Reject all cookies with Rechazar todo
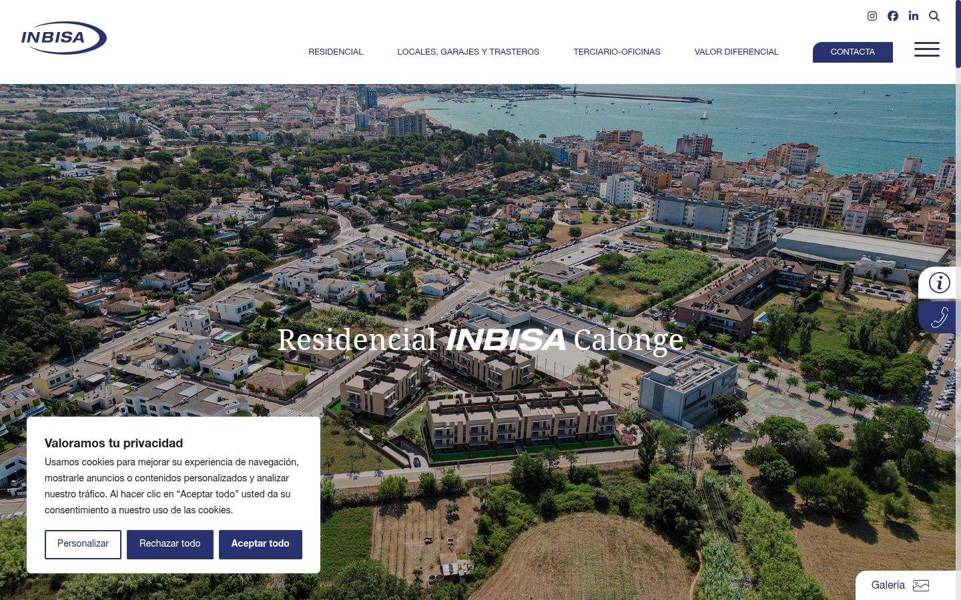 pyautogui.click(x=170, y=544)
